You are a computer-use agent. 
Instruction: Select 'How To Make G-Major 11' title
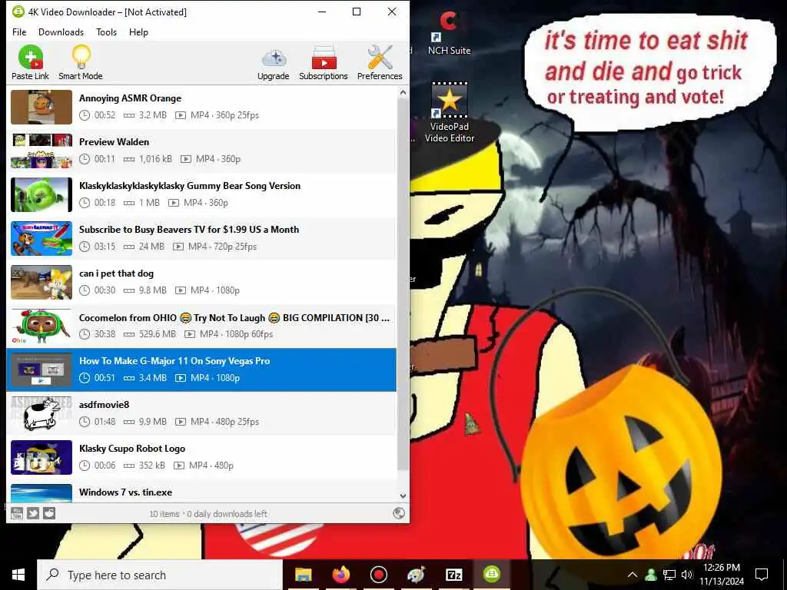pyautogui.click(x=174, y=361)
